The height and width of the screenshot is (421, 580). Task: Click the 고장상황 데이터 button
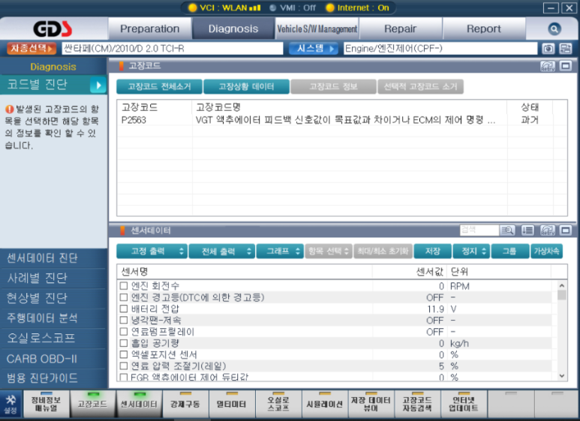[x=246, y=87]
